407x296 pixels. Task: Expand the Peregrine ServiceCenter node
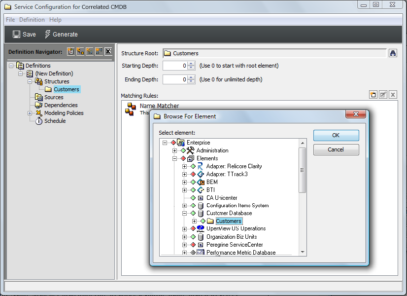184,245
